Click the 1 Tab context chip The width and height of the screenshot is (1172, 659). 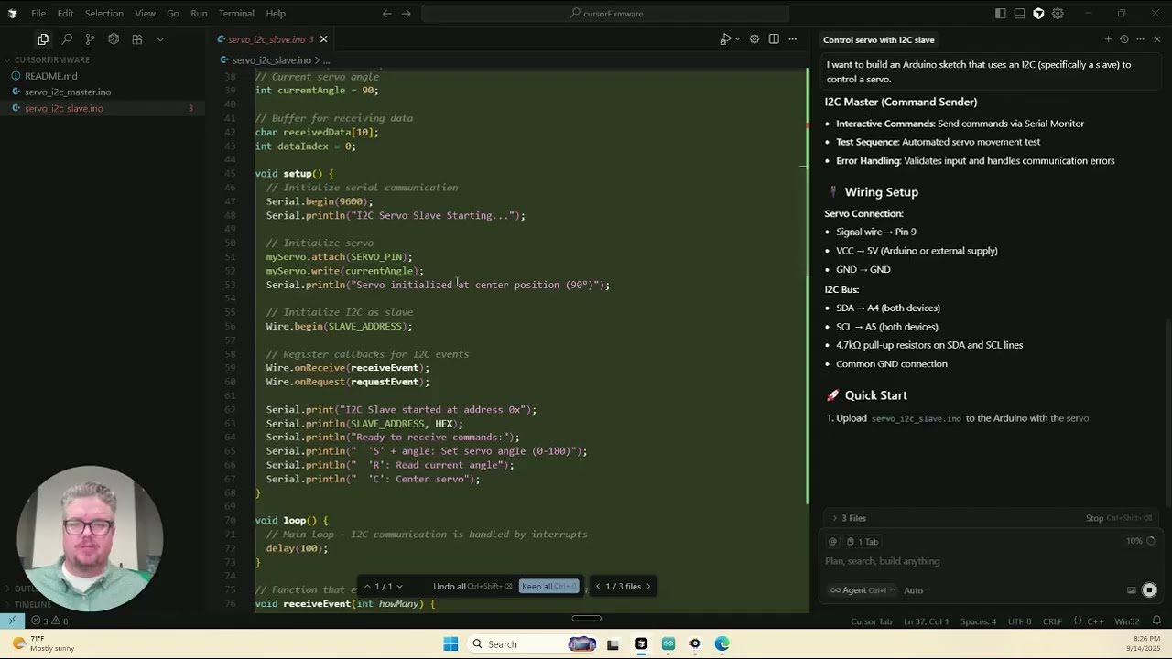(863, 542)
